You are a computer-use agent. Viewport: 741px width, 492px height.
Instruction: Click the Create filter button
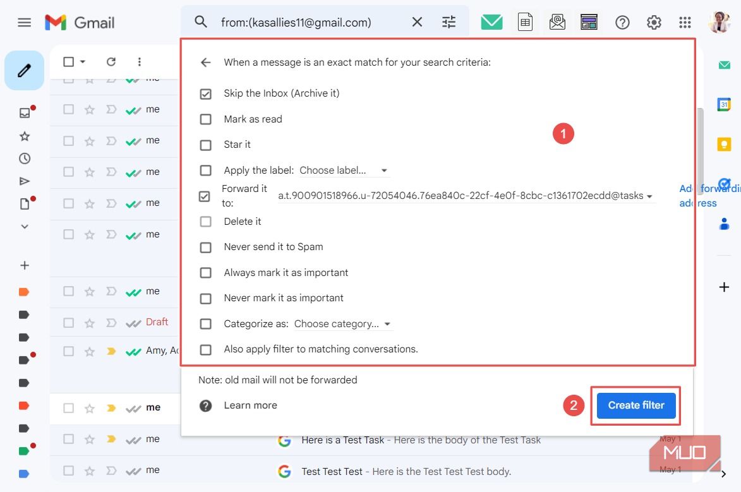[x=636, y=405]
